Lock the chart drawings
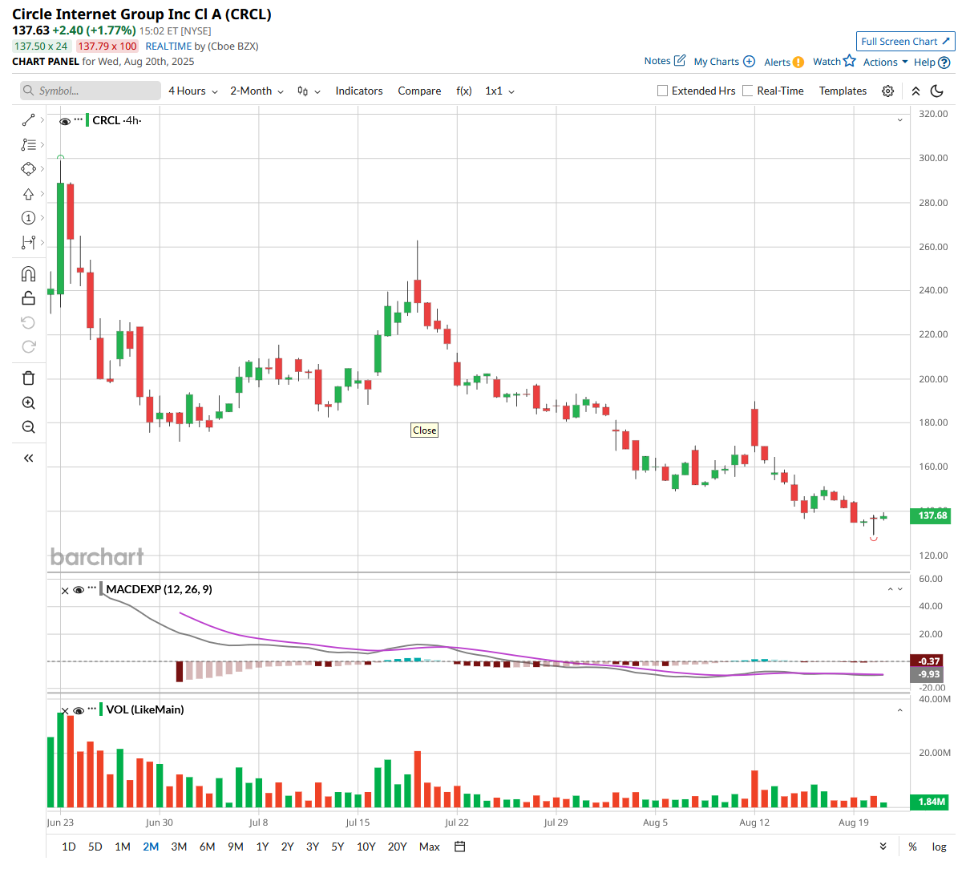966x873 pixels. 28,298
